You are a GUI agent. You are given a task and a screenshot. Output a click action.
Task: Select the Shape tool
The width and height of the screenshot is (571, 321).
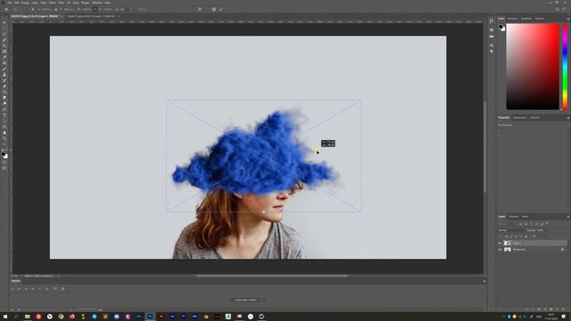pyautogui.click(x=4, y=127)
